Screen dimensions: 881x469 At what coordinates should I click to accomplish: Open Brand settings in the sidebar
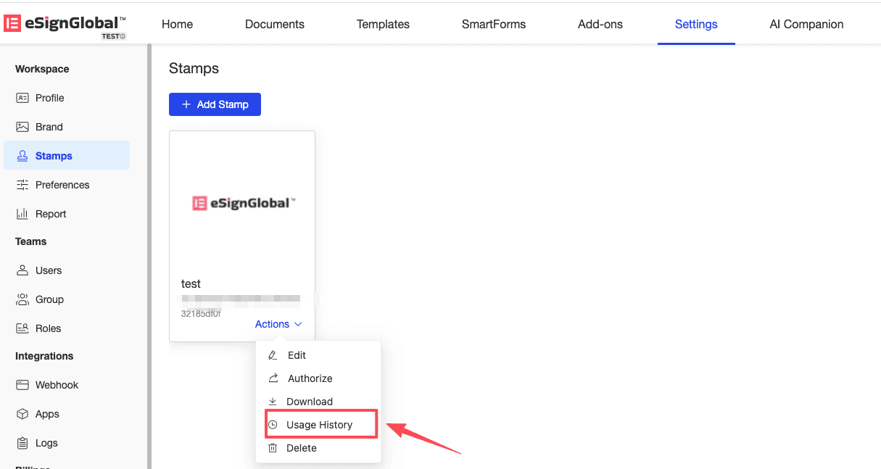pos(67,127)
